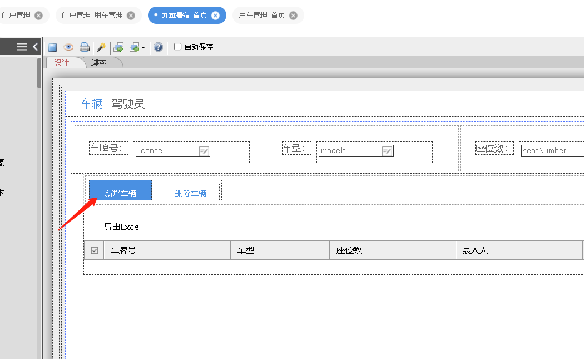This screenshot has width=584, height=359.
Task: Click the 录入人 table column header
Action: 519,250
